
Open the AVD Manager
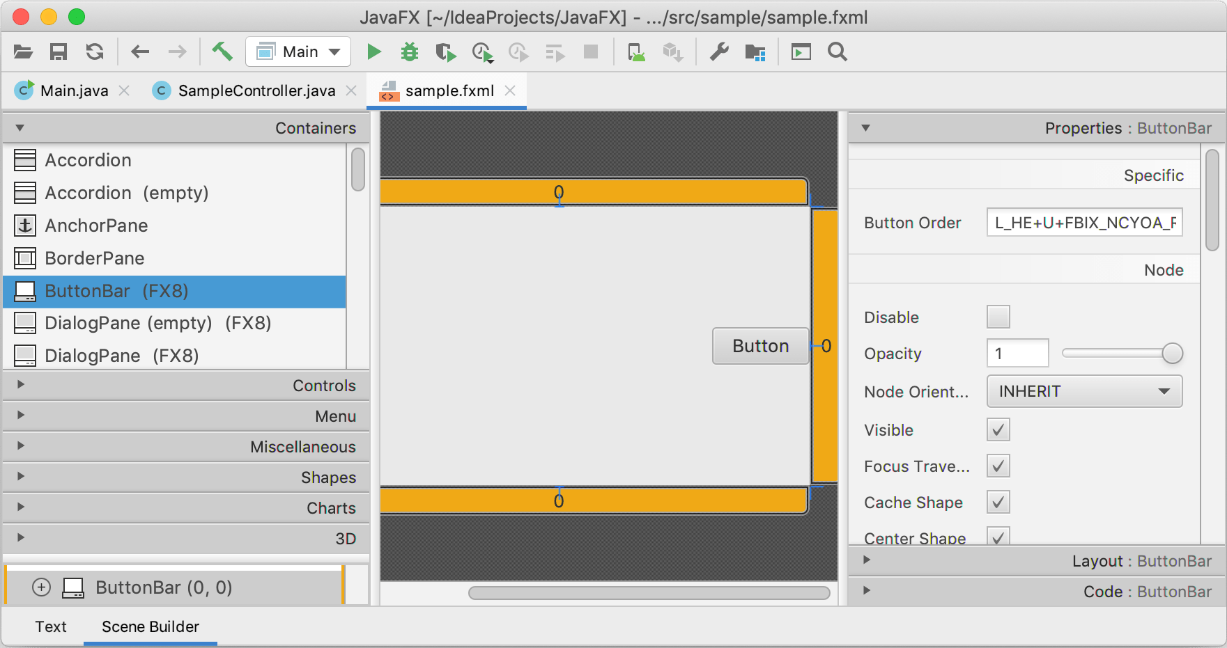tap(636, 52)
